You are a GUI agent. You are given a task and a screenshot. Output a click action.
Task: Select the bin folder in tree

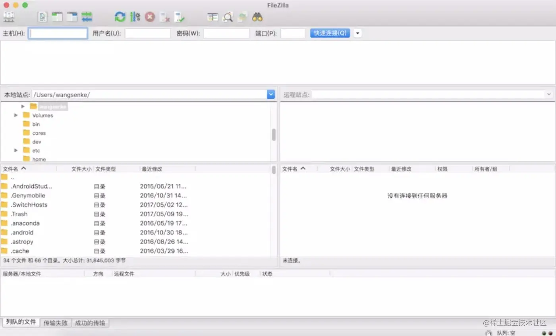point(36,124)
